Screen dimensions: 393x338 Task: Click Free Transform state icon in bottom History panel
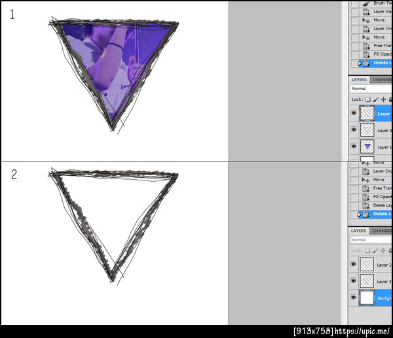[x=365, y=188]
